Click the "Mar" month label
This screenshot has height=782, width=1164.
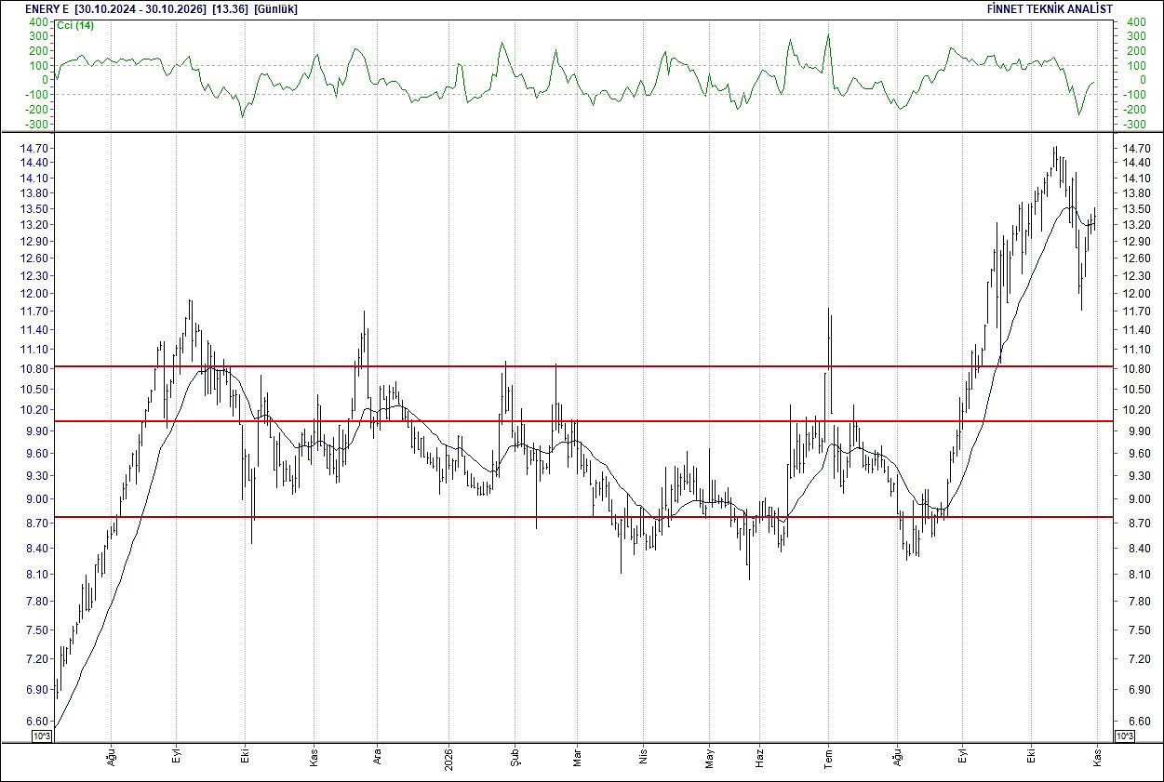point(576,755)
